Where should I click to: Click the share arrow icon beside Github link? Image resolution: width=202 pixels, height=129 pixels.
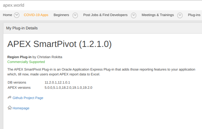click(9, 98)
